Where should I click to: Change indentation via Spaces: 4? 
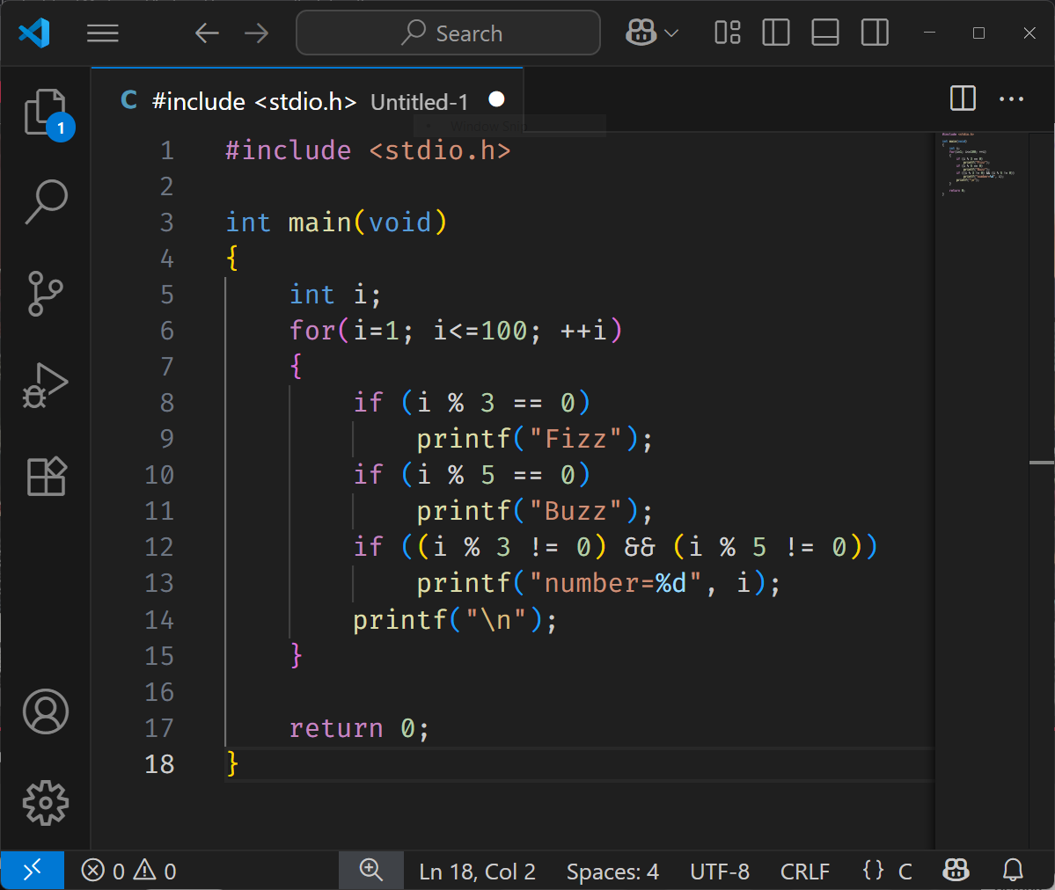click(612, 872)
